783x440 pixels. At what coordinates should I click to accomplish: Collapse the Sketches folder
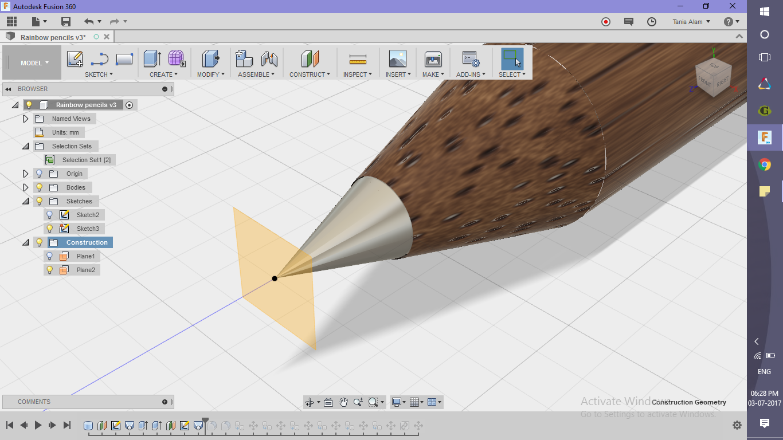pos(25,201)
